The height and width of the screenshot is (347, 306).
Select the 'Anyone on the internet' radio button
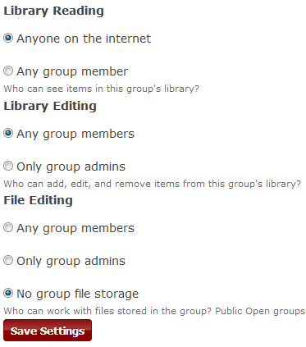click(x=8, y=38)
